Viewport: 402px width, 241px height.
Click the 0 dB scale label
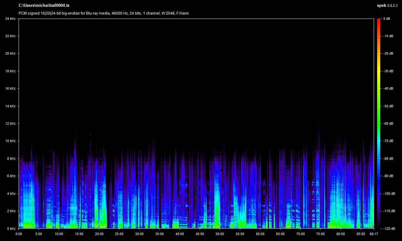click(x=386, y=19)
